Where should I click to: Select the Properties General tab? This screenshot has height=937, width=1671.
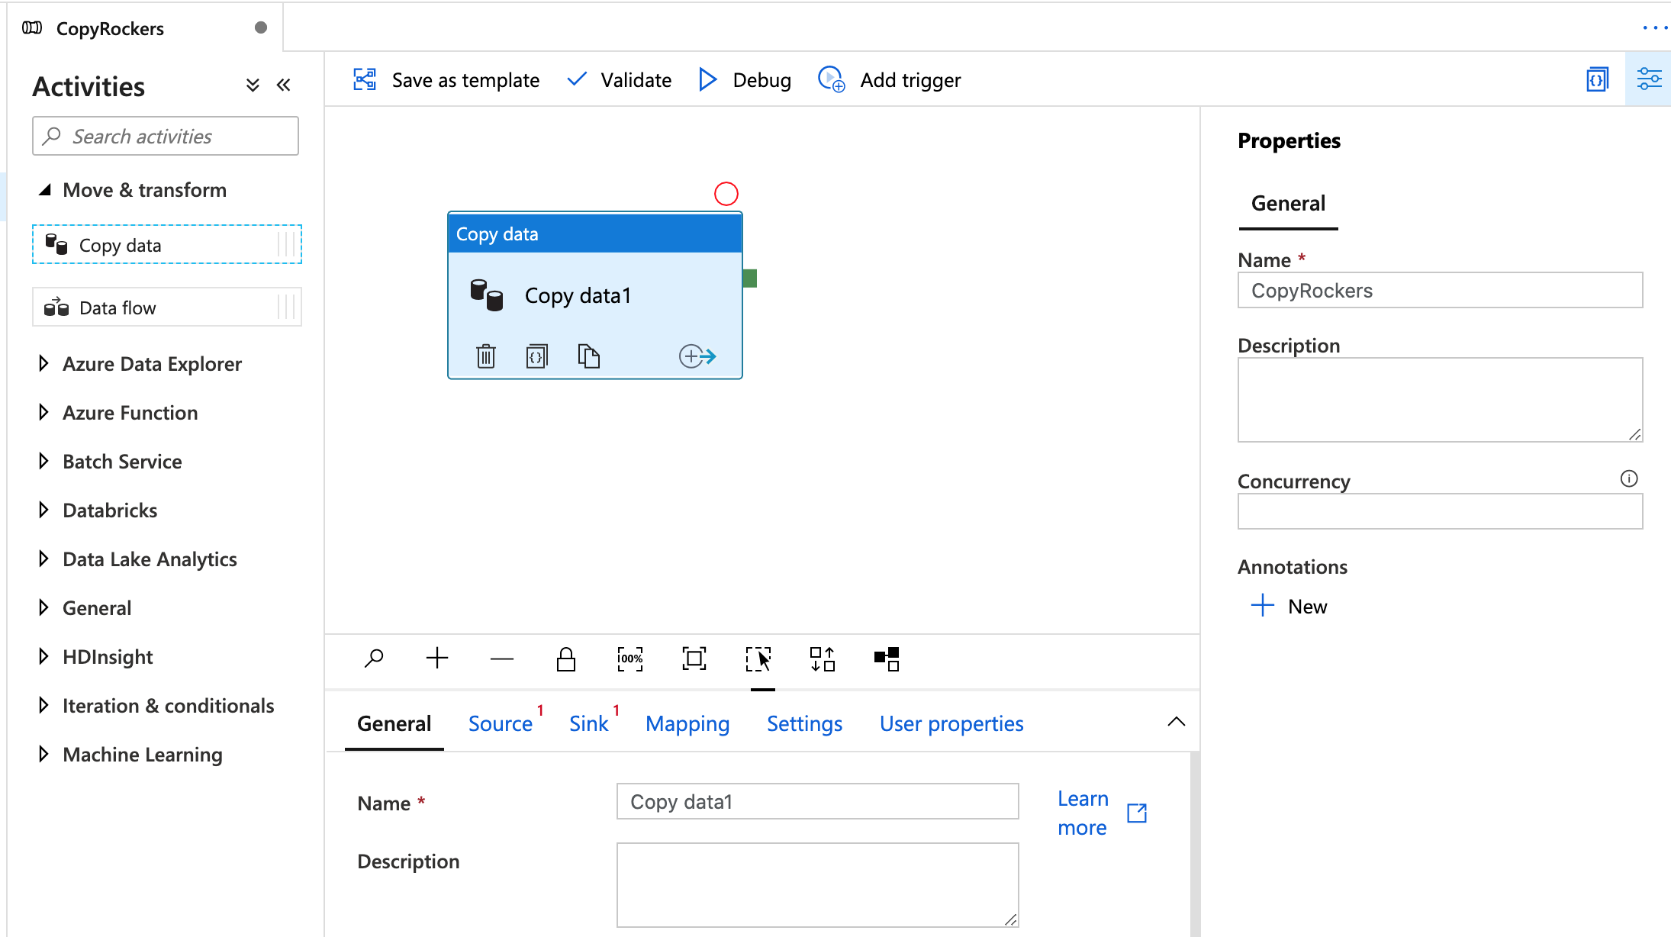[1288, 204]
